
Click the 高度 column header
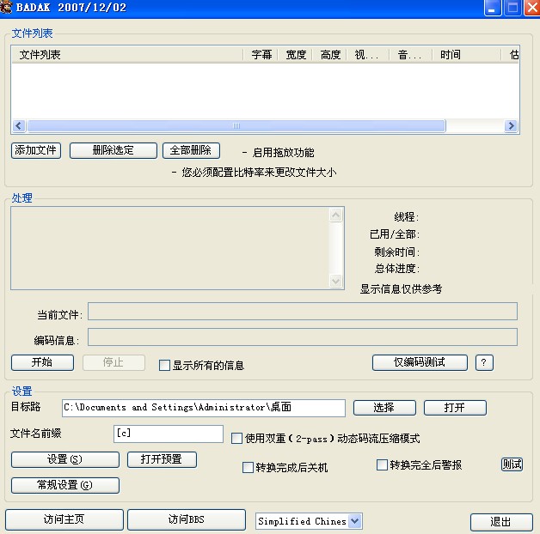click(x=329, y=55)
